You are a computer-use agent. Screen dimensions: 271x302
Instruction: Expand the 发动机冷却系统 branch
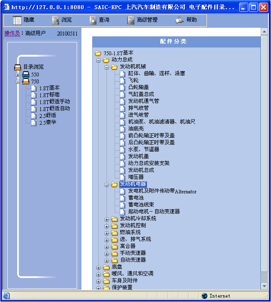coord(107,219)
